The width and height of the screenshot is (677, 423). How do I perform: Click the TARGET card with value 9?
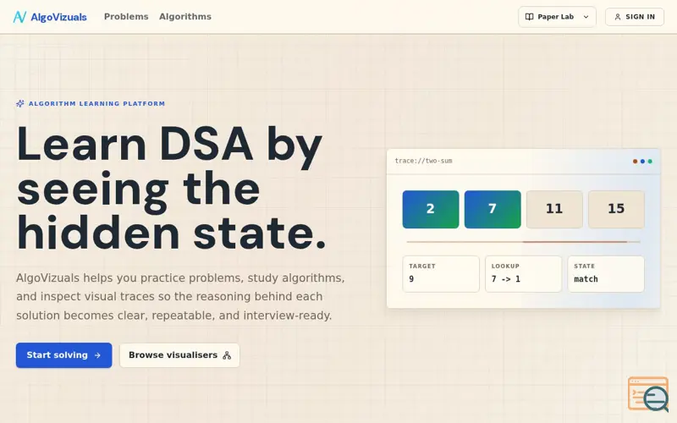click(441, 274)
